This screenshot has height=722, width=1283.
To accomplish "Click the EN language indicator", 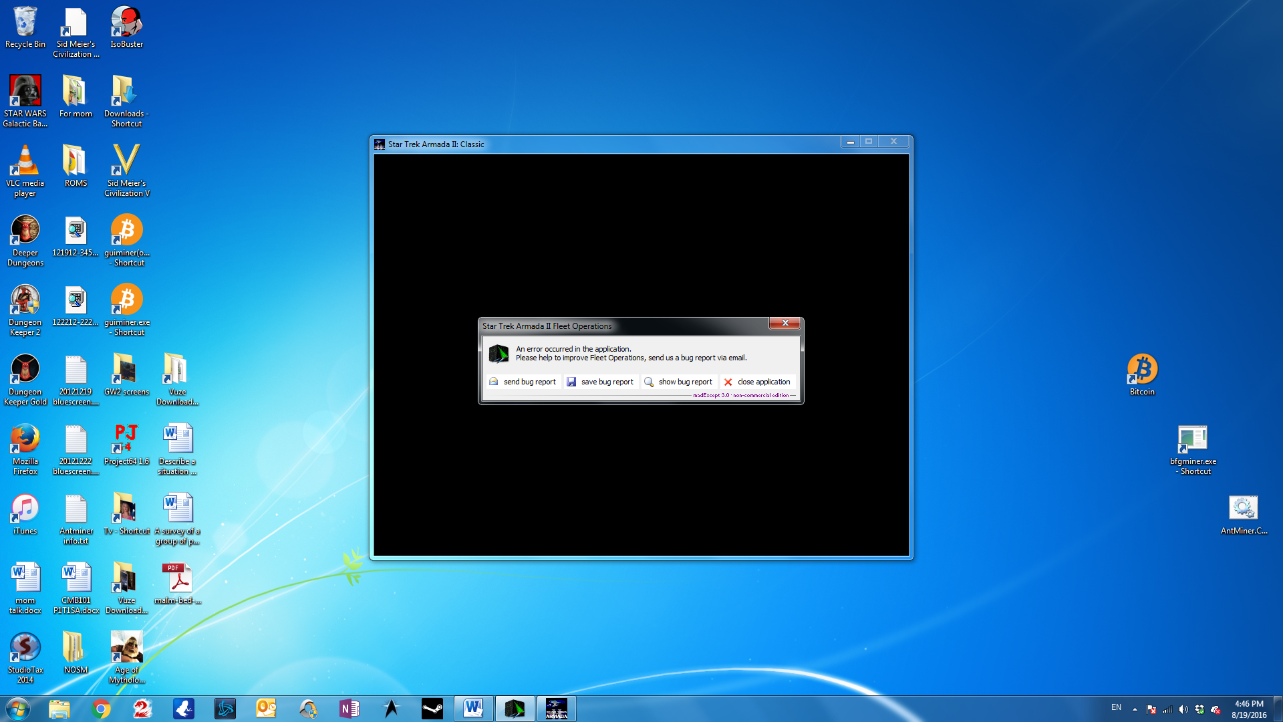I will point(1116,707).
